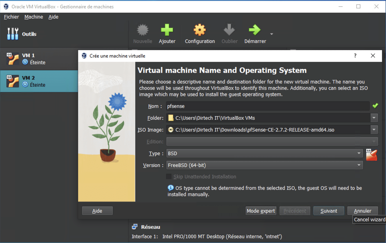
Task: Click the Démarrer green arrow icon
Action: (255, 30)
